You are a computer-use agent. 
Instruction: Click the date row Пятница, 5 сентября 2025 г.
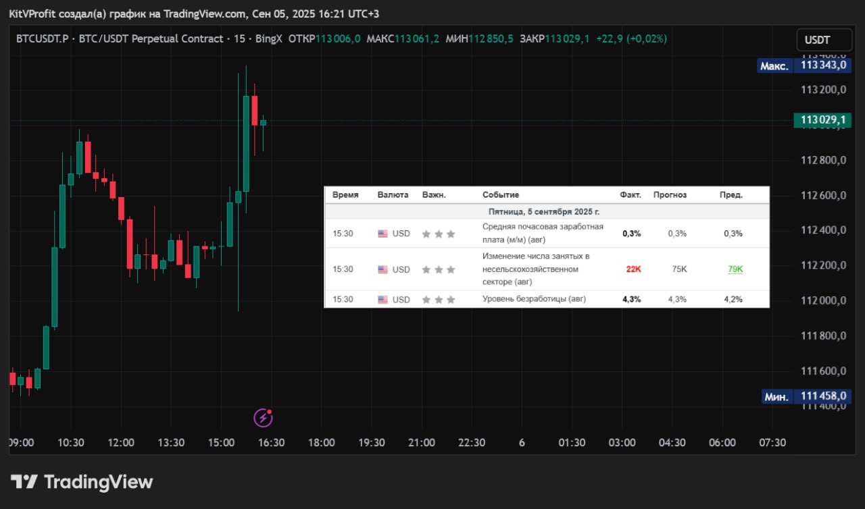click(547, 211)
